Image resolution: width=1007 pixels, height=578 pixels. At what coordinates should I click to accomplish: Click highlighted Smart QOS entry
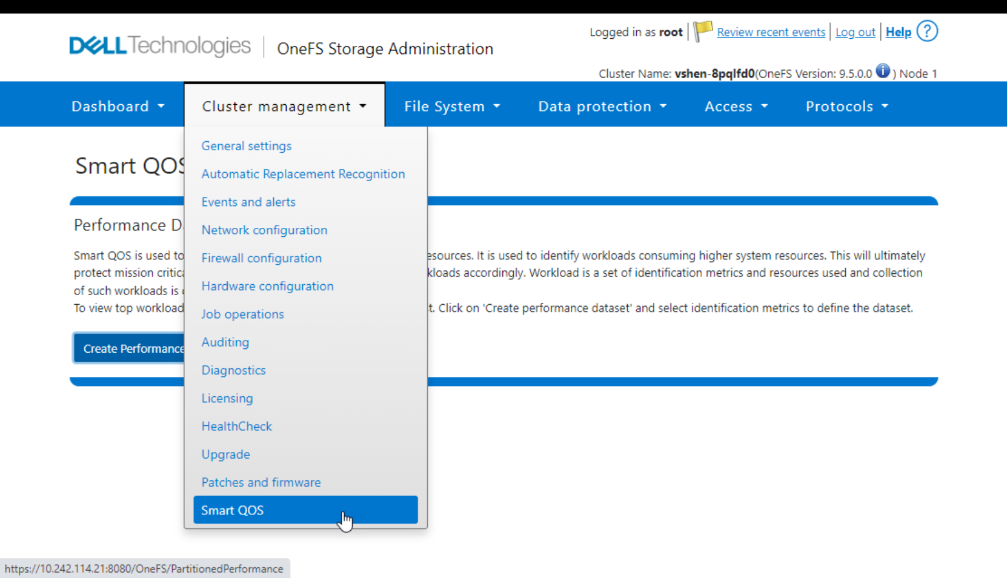[305, 510]
